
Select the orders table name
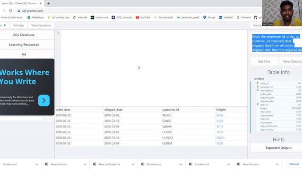[x=259, y=79]
